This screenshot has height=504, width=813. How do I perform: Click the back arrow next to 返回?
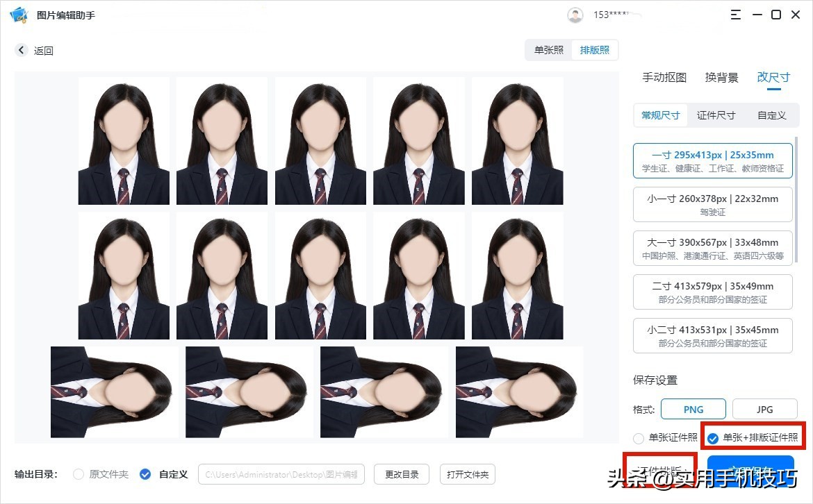21,50
